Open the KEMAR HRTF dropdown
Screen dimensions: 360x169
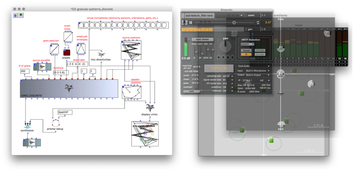pyautogui.click(x=248, y=44)
